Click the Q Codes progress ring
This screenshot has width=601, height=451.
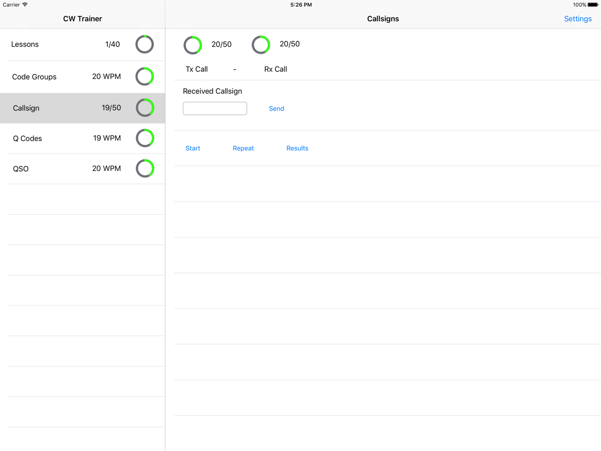tap(145, 138)
